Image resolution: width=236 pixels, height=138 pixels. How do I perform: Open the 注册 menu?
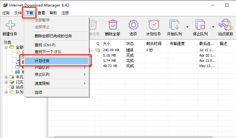(65, 13)
